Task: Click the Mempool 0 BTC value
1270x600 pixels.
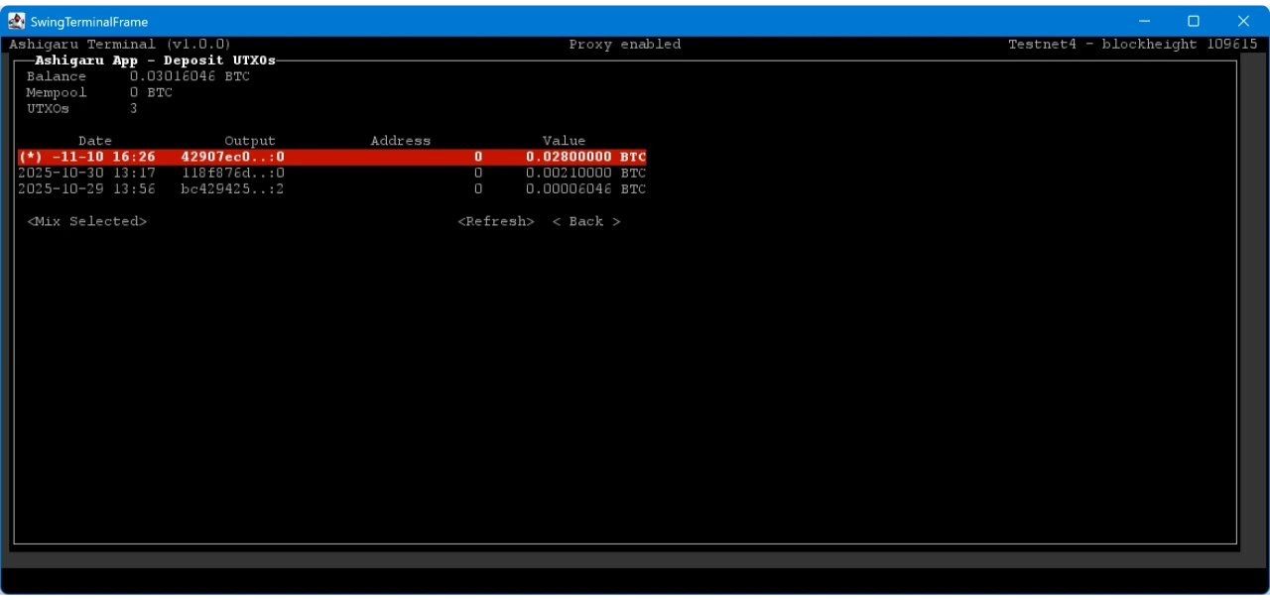Action: pos(151,92)
